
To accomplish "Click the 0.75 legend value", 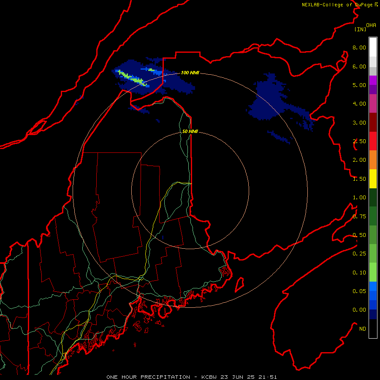I will pos(359,217).
